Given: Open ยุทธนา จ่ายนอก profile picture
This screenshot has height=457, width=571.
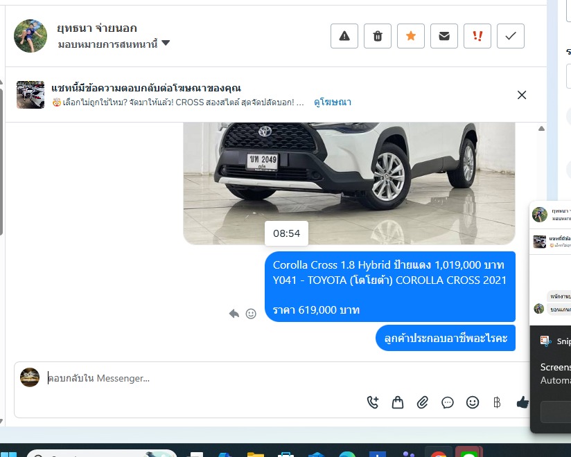Looking at the screenshot, I should pos(30,36).
